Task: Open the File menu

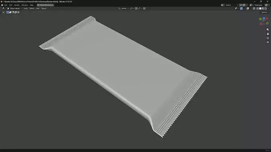Action: [x=6, y=5]
